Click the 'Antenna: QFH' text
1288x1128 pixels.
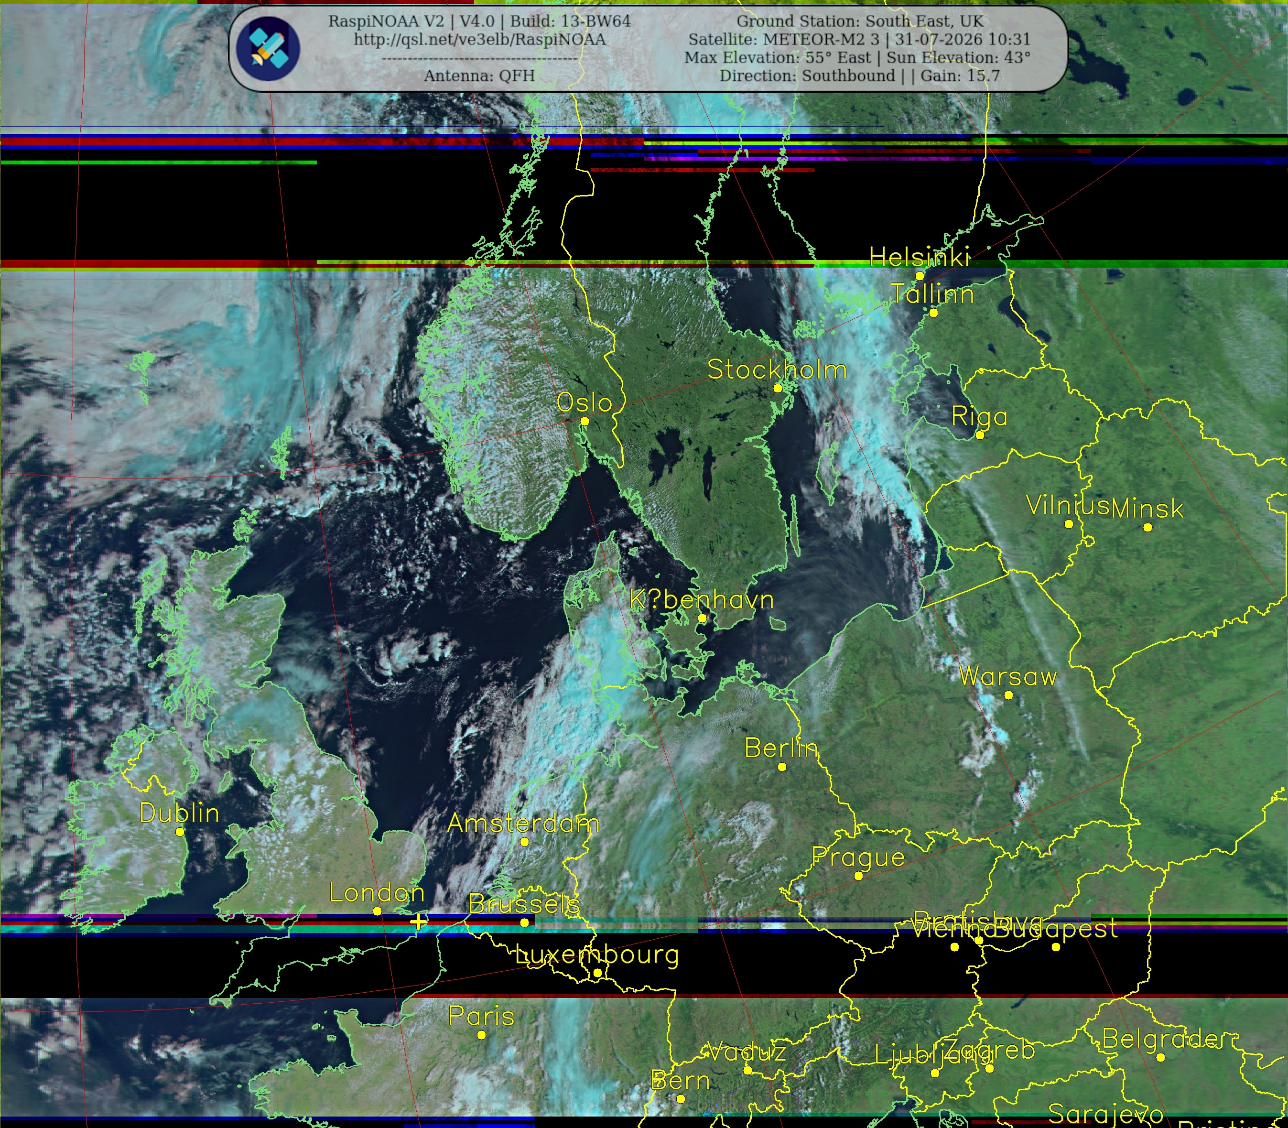(480, 76)
